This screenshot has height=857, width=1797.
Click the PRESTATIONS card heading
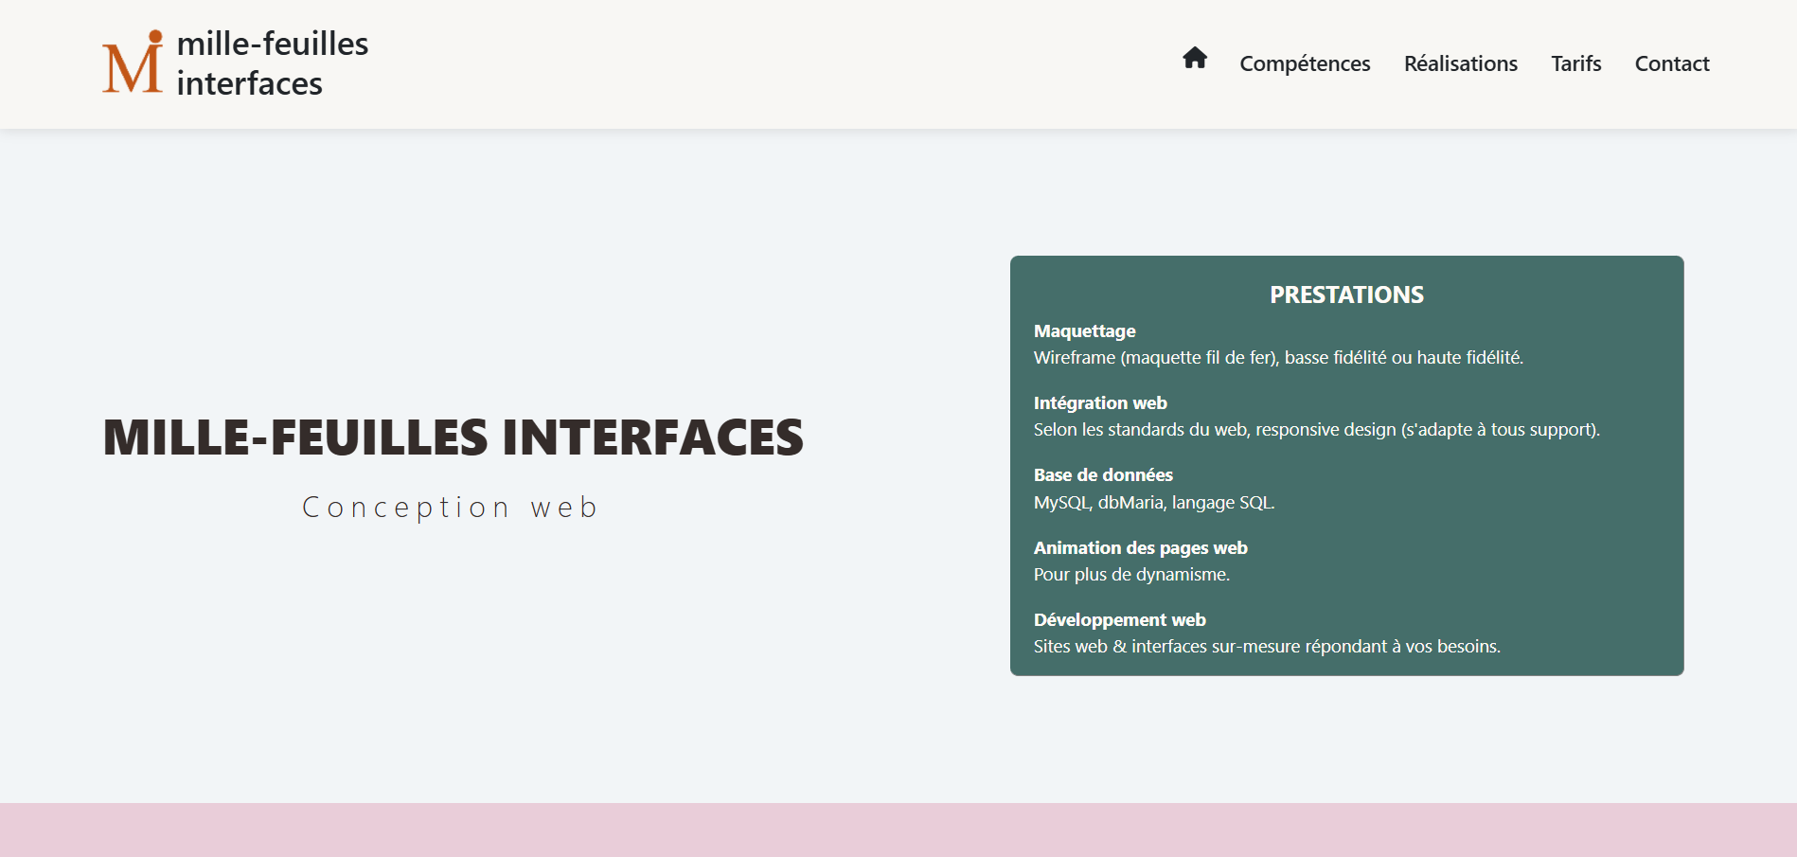(1346, 295)
